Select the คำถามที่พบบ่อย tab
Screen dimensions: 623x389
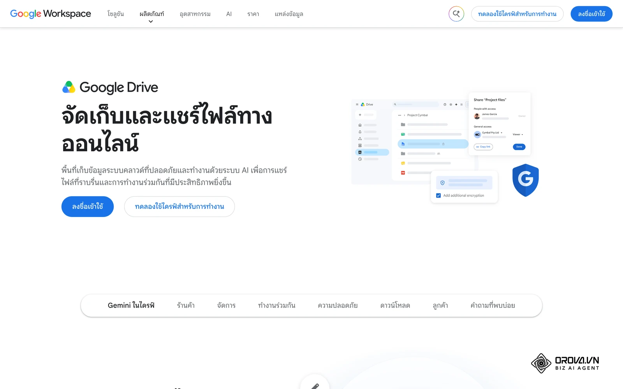[493, 305]
